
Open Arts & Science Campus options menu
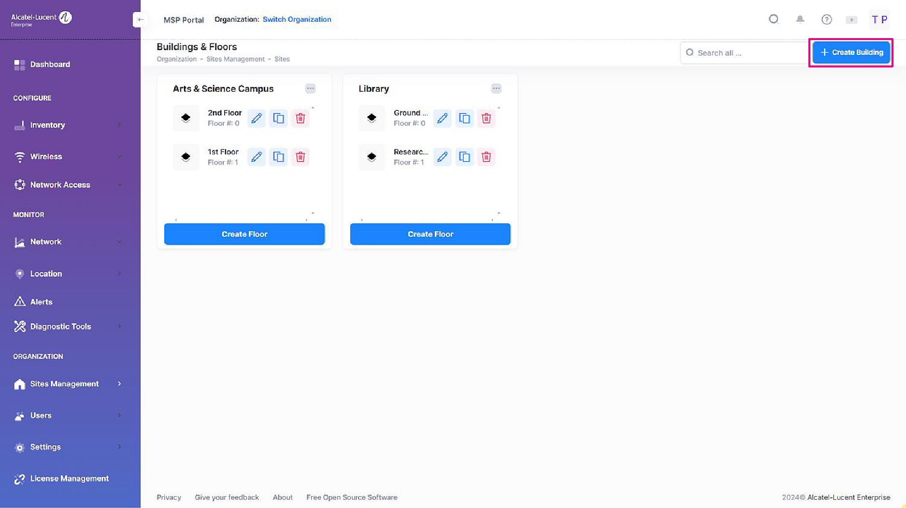click(x=310, y=88)
